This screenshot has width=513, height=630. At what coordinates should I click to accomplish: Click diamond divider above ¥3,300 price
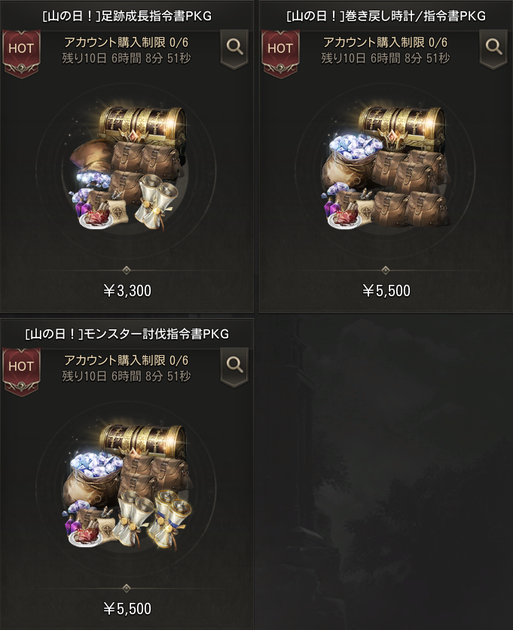[x=126, y=270]
